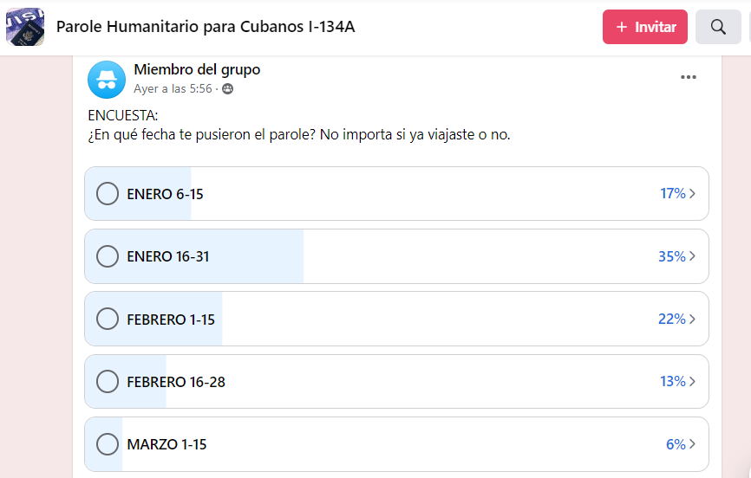Click the Invitar button
Viewport: 751px width, 478px height.
[645, 27]
